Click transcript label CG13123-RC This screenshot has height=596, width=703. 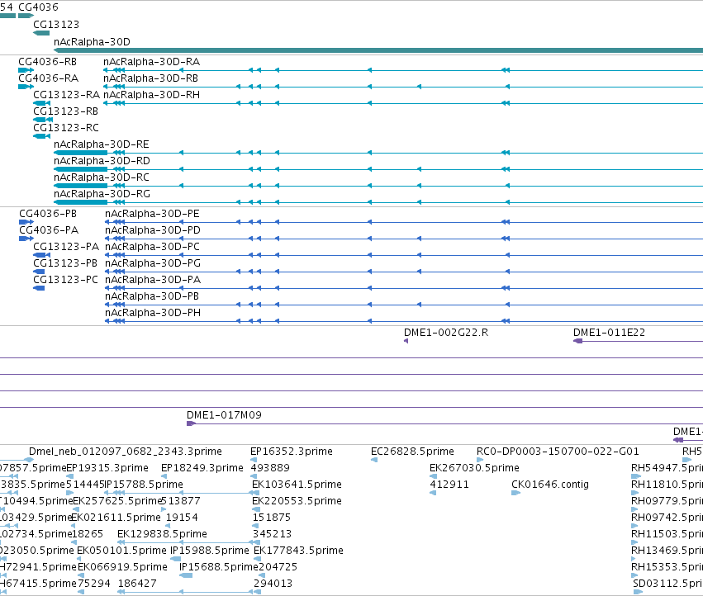(66, 128)
